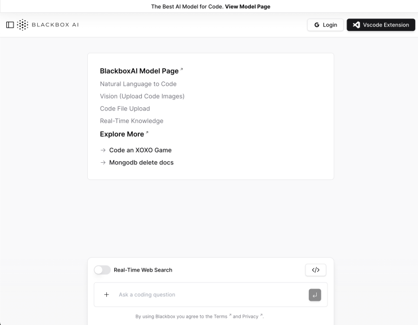418x325 pixels.
Task: Select Vision (Upload Code Images)
Action: 142,96
